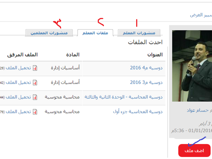Click تحميل الملف link for دوسية م3 2016
The height and width of the screenshot is (159, 212).
pos(18,83)
